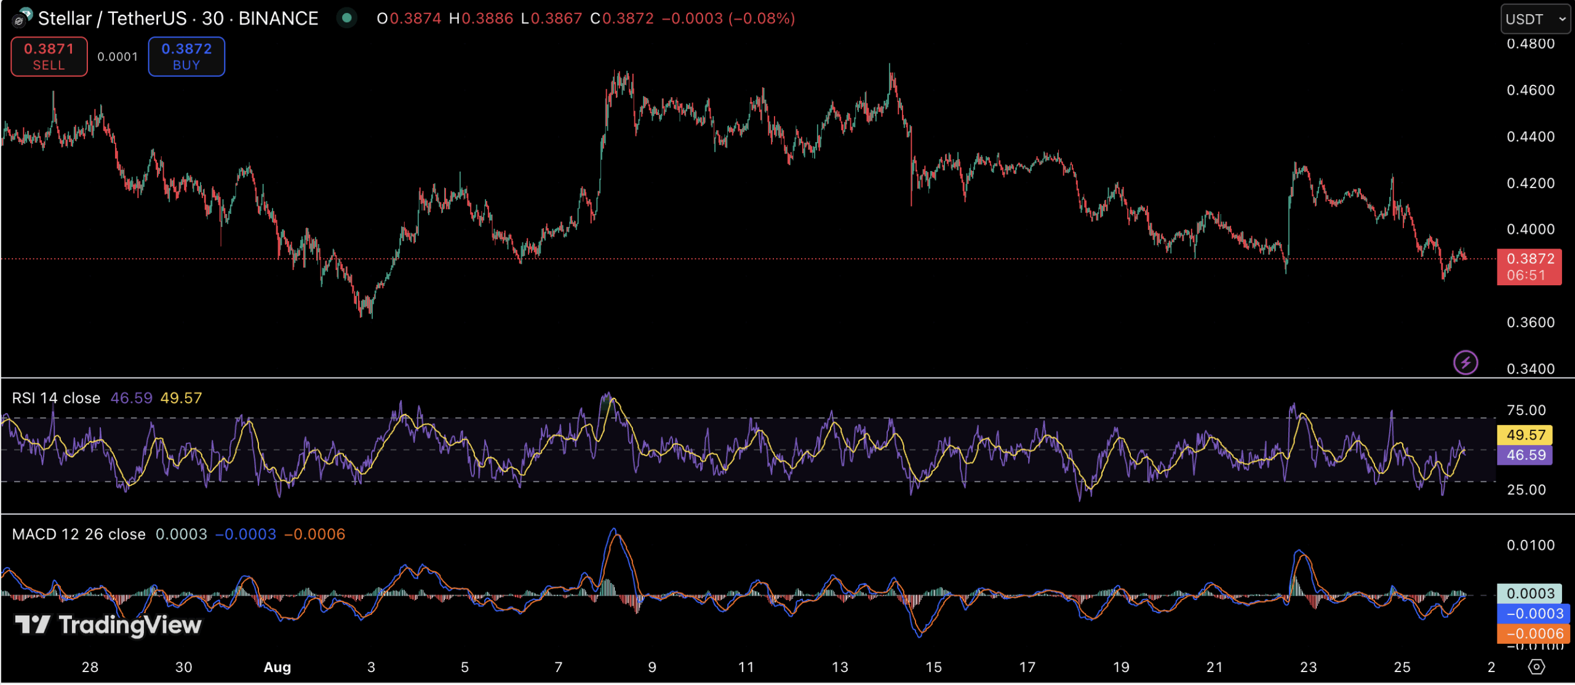Open chart settings hexagon gear icon
Viewport: 1575px width, 685px height.
(1536, 667)
